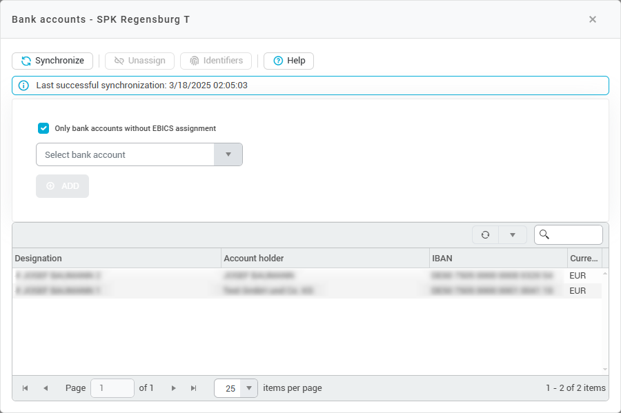621x413 pixels.
Task: Expand the Select bank account dropdown
Action: (228, 154)
